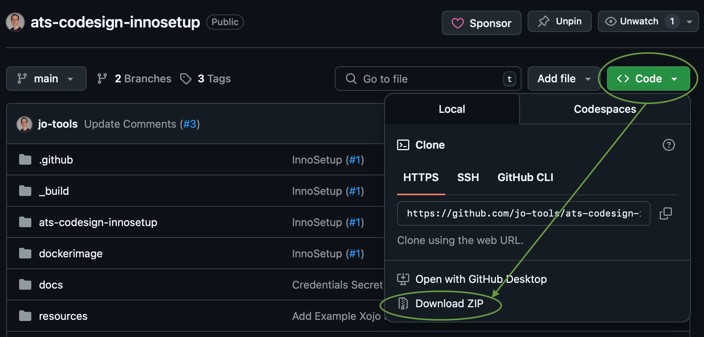Viewport: 704px width, 337px height.
Task: Click the branch icon beside 2 Branches
Action: (x=102, y=79)
